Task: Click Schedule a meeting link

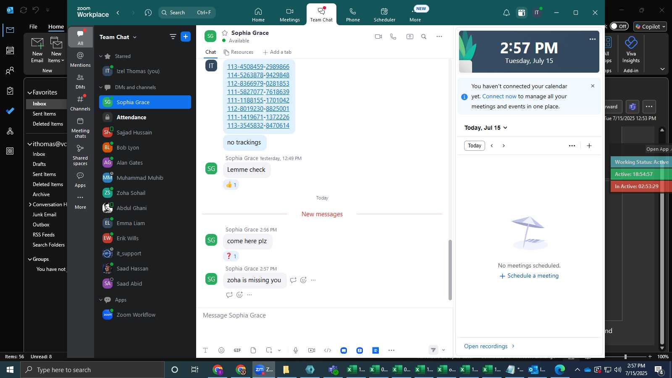Action: pos(529,276)
